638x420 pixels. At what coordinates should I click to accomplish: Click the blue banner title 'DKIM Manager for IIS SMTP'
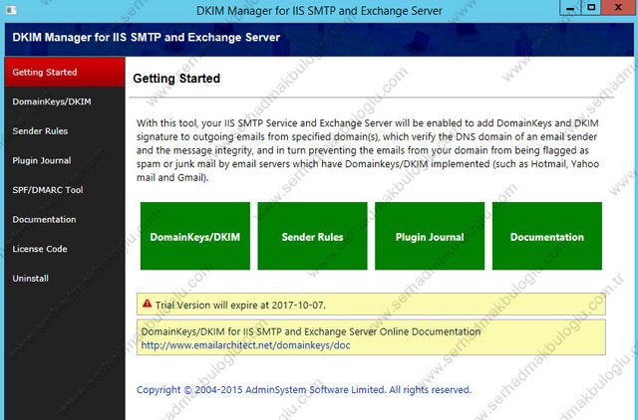pos(147,38)
